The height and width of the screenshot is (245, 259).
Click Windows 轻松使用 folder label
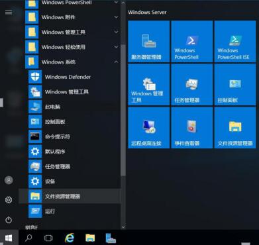[x=64, y=47]
